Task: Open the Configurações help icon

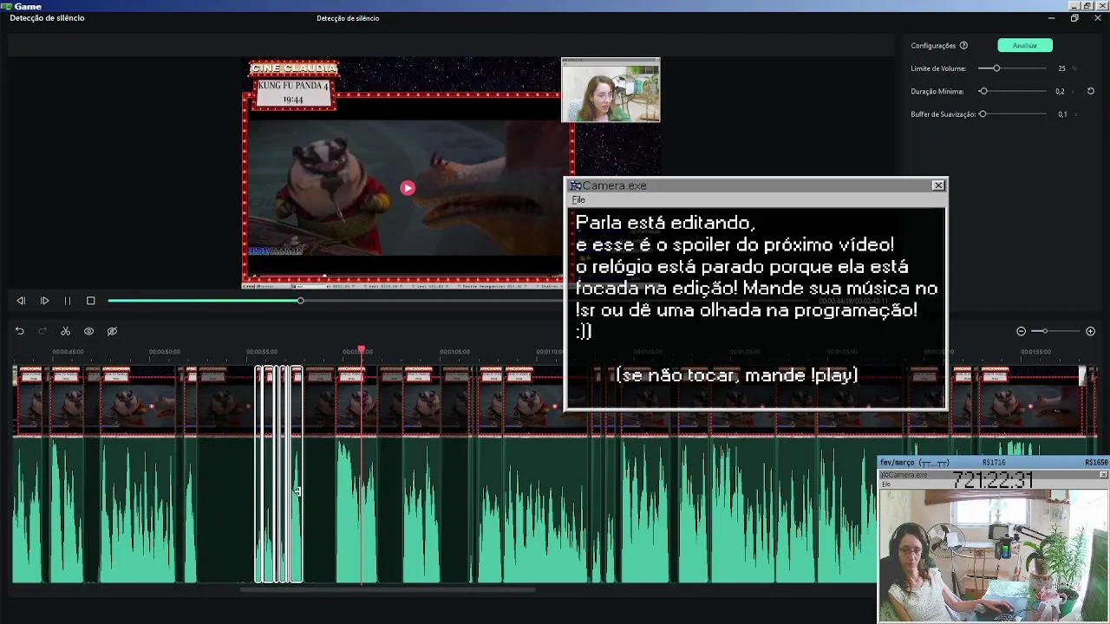Action: tap(963, 46)
